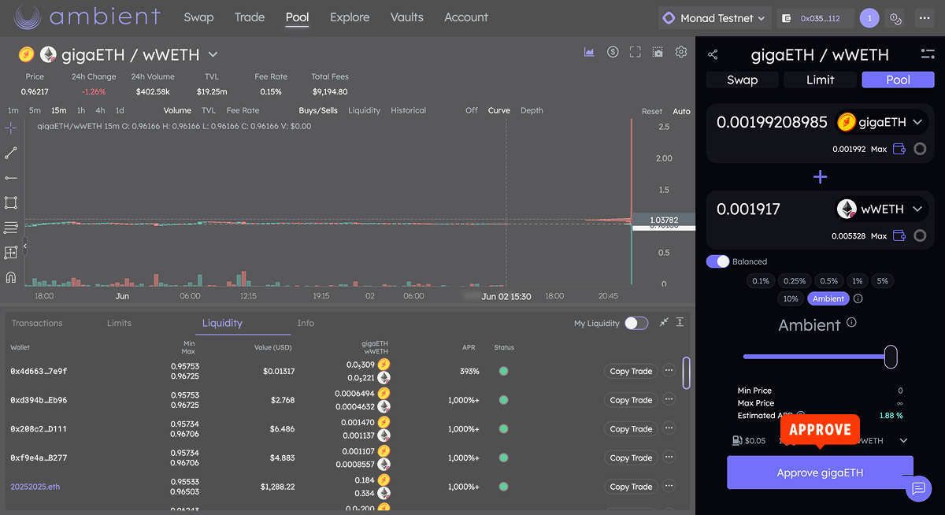Open the 0x035...112 wallet account menu
Viewport: 945px width, 515px height.
[815, 17]
